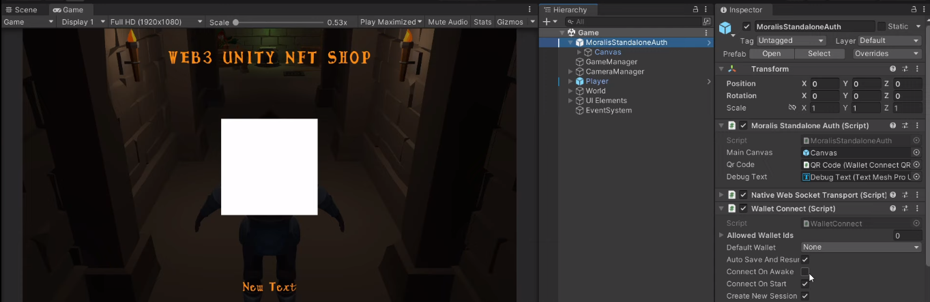Lock the Hierarchy panel
The height and width of the screenshot is (302, 930).
coord(695,10)
